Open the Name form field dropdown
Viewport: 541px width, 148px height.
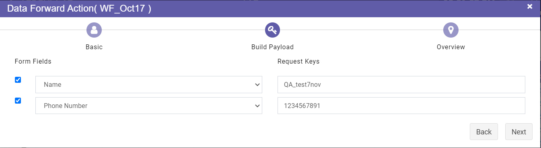pos(149,85)
